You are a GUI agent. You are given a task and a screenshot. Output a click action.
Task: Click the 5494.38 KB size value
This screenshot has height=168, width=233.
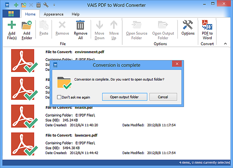tap(71, 148)
